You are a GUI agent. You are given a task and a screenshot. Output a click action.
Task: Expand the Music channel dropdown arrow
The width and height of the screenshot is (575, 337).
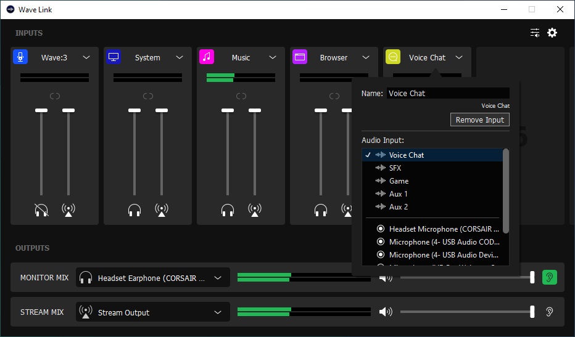273,57
